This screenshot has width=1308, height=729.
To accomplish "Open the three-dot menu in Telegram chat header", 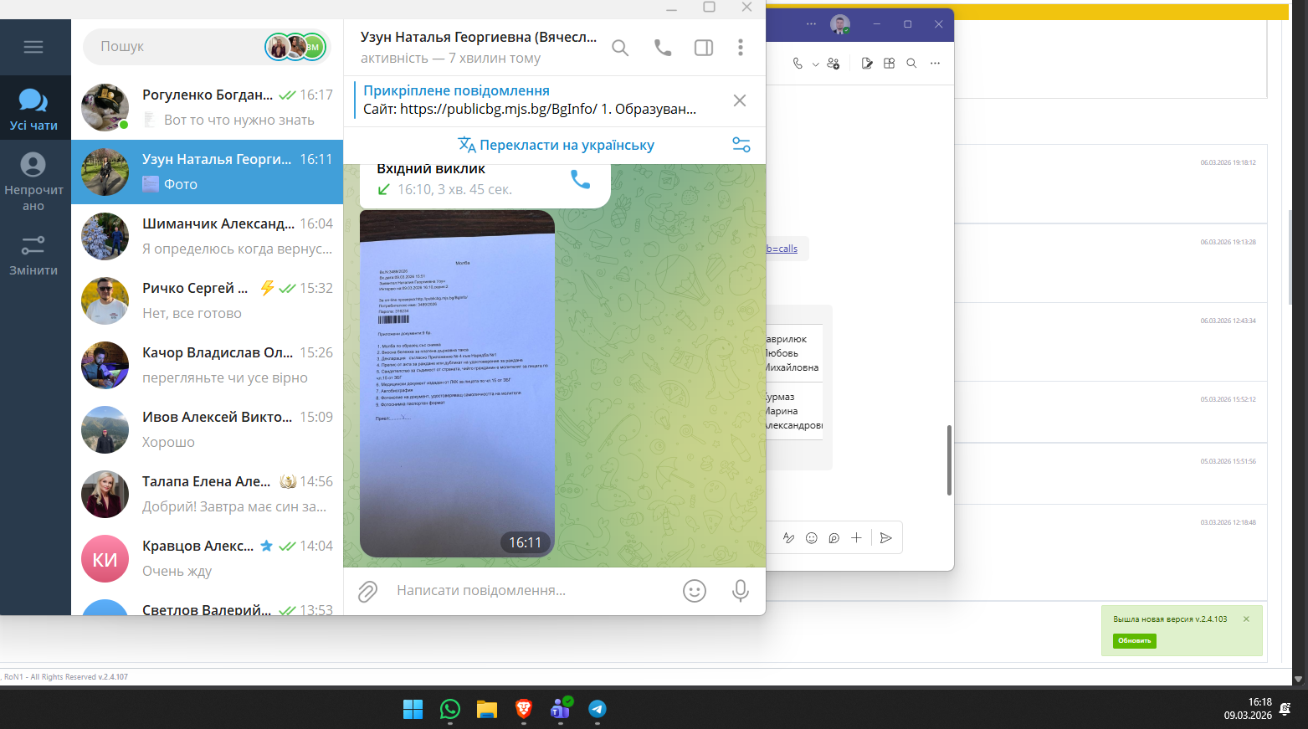I will [741, 48].
